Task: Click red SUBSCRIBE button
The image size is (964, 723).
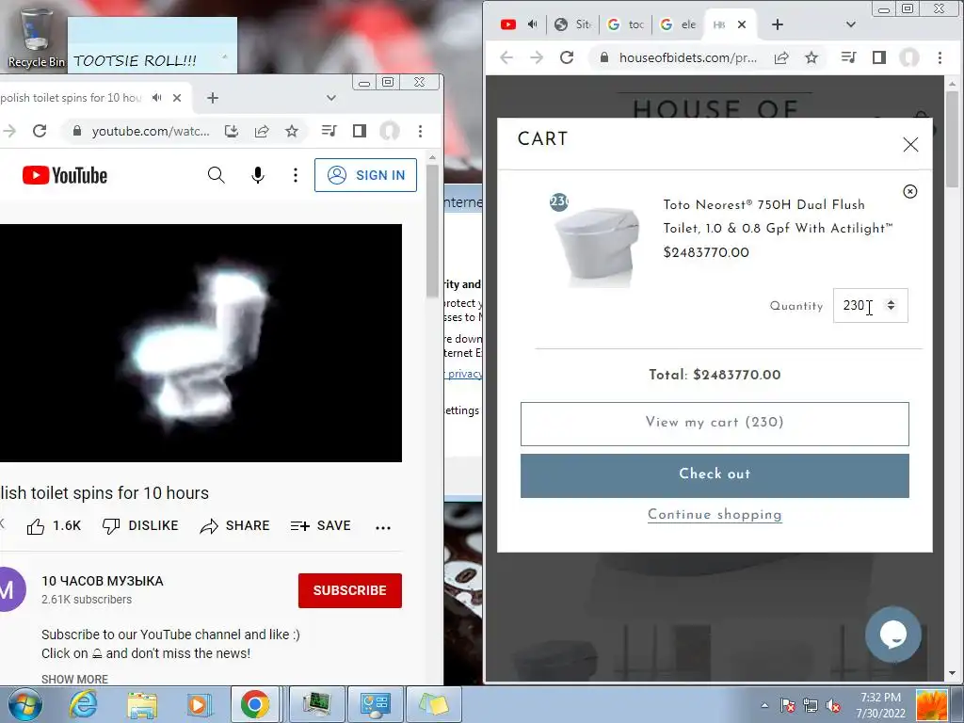Action: pyautogui.click(x=350, y=591)
